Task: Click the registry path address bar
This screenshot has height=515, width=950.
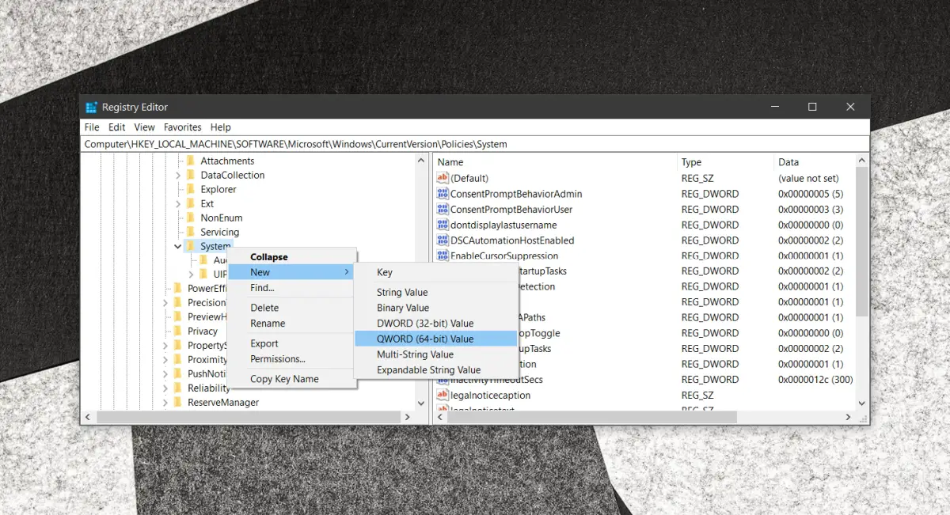Action: [x=475, y=144]
